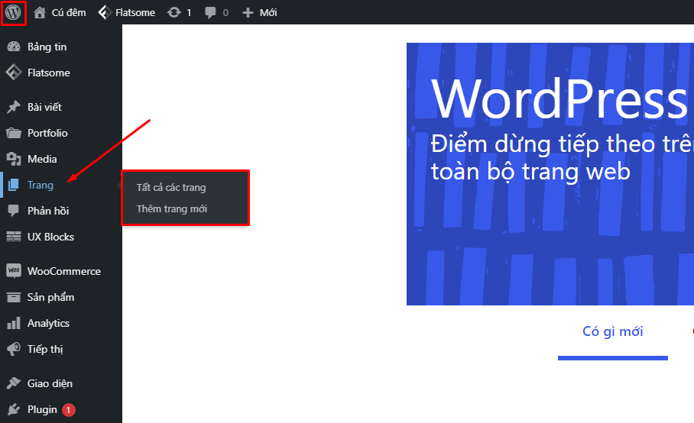Open Sản phẩm products section
Image resolution: width=694 pixels, height=423 pixels.
[x=50, y=297]
